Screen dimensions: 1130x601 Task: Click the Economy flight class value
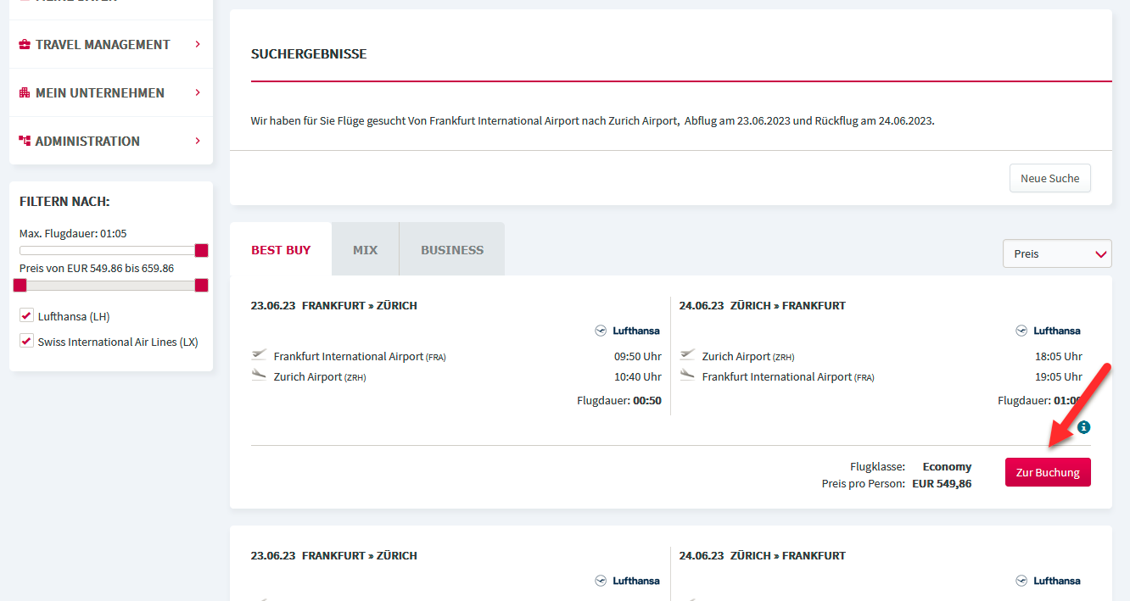[947, 466]
